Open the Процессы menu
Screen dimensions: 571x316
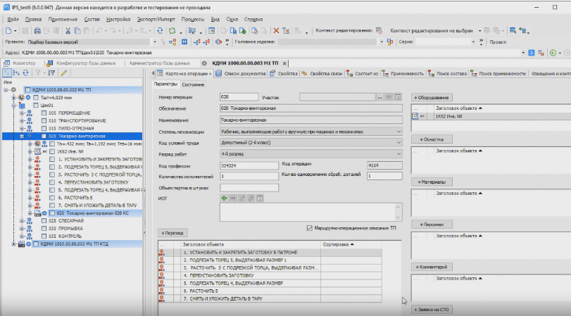[x=192, y=20]
